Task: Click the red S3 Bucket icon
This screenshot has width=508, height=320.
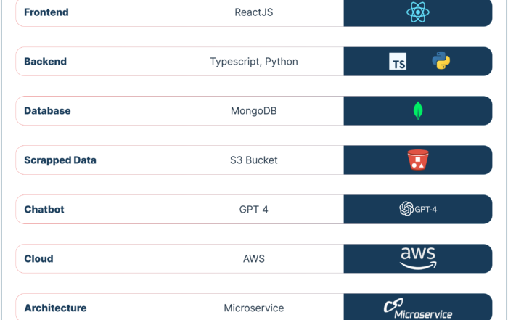Action: [418, 160]
